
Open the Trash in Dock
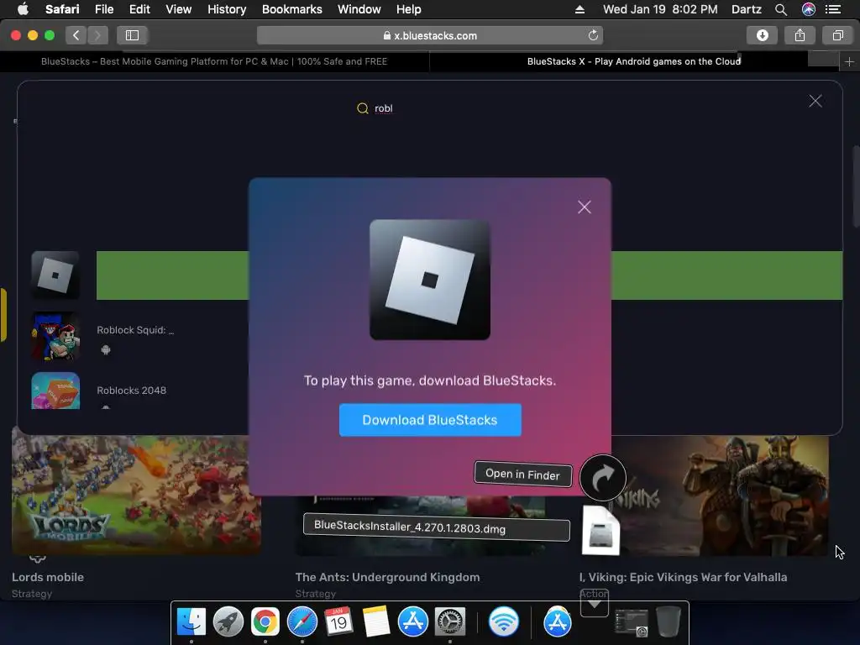[x=668, y=622]
